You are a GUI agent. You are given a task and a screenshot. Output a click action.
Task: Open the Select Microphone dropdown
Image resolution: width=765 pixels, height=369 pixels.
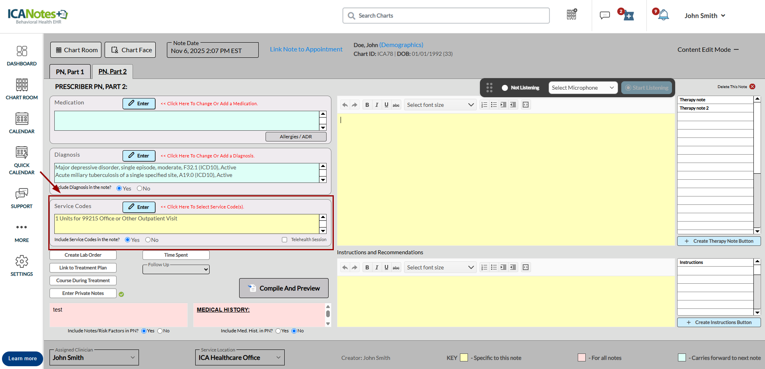coord(583,88)
